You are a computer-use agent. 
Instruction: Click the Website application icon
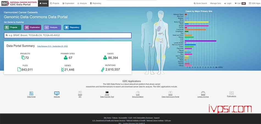pyautogui.click(x=57, y=93)
